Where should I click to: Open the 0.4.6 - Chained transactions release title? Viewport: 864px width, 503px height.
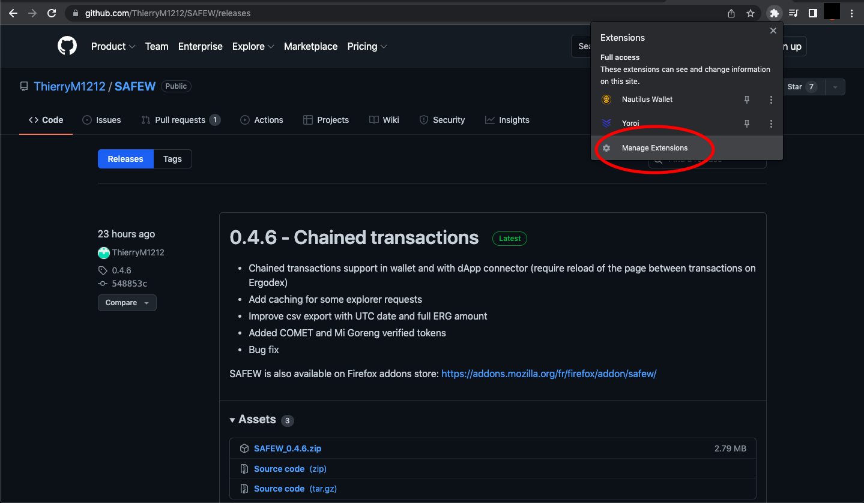[354, 237]
